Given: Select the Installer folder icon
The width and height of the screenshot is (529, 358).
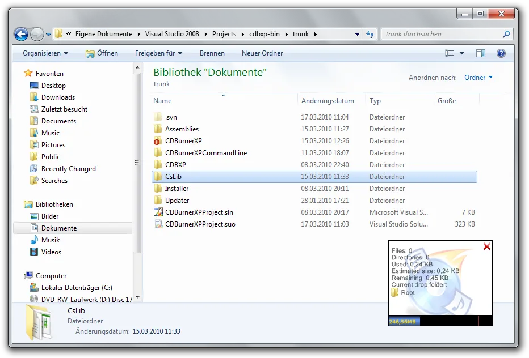Looking at the screenshot, I should 158,189.
